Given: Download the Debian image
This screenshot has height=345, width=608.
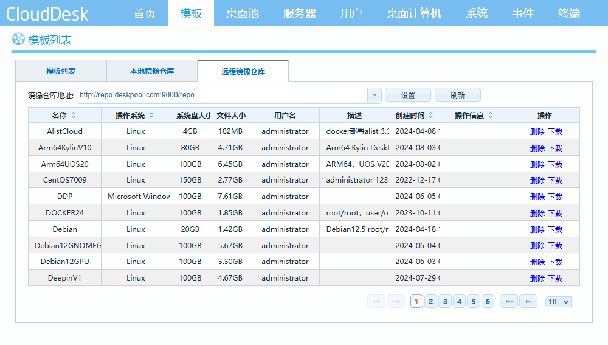Looking at the screenshot, I should pyautogui.click(x=555, y=230).
